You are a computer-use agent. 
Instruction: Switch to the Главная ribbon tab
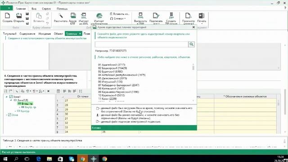pyautogui.click(x=21, y=9)
